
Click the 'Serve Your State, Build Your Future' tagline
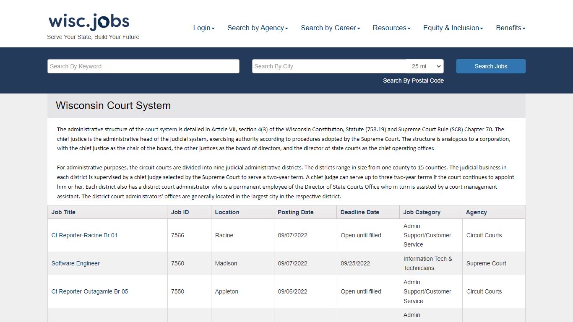[93, 37]
